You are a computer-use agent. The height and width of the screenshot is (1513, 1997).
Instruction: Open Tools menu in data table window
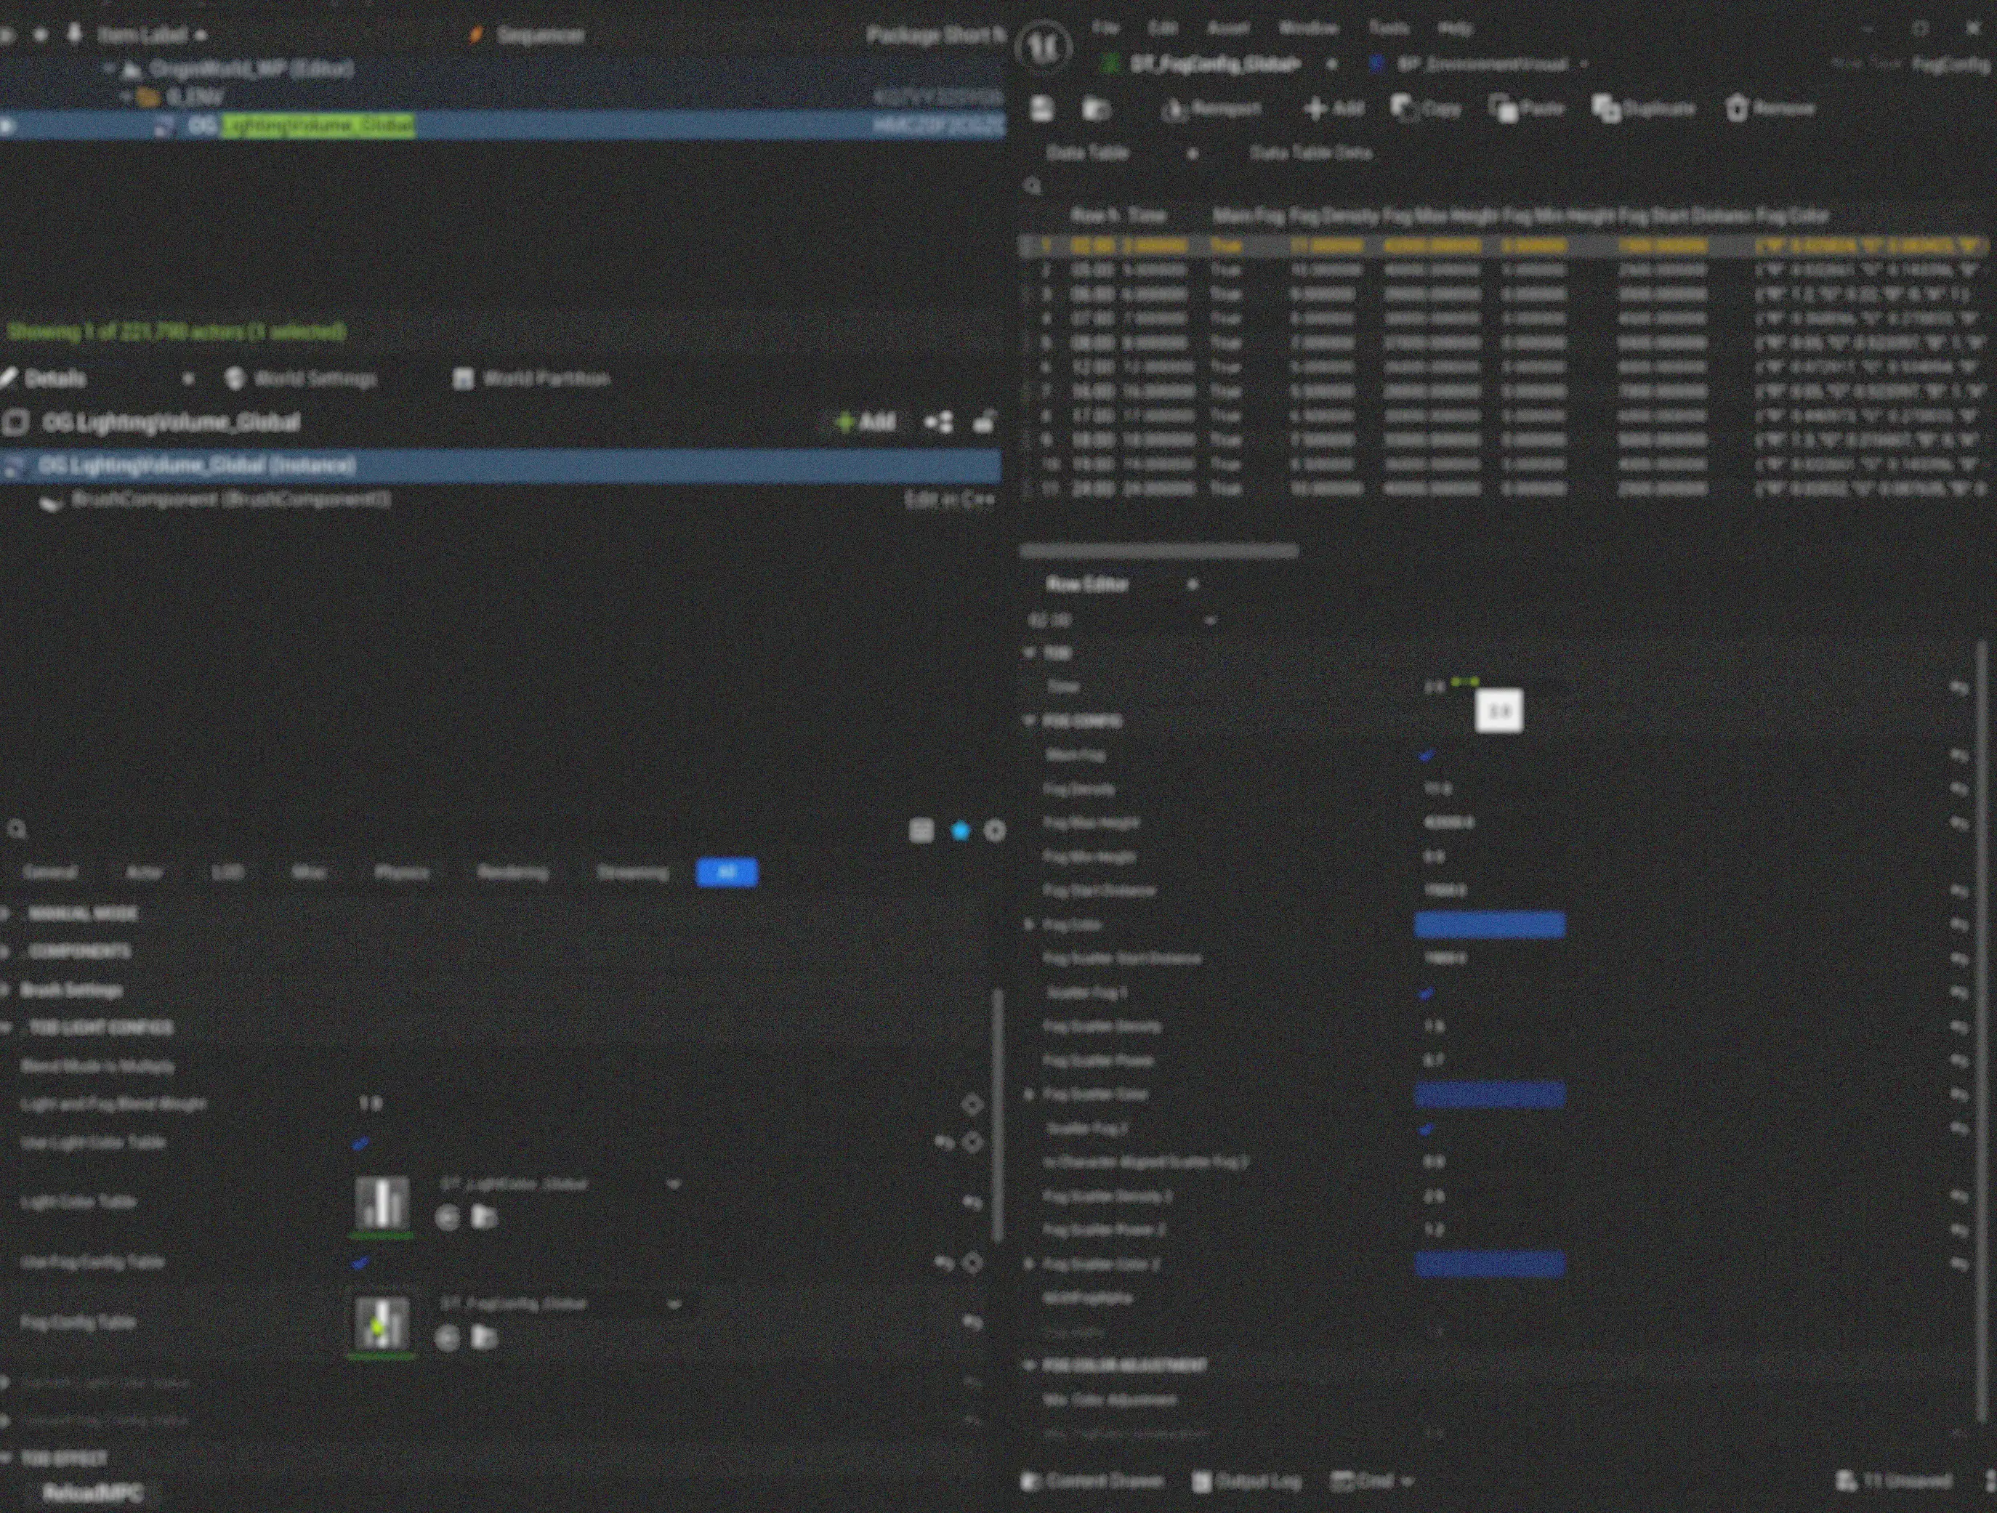coord(1389,29)
